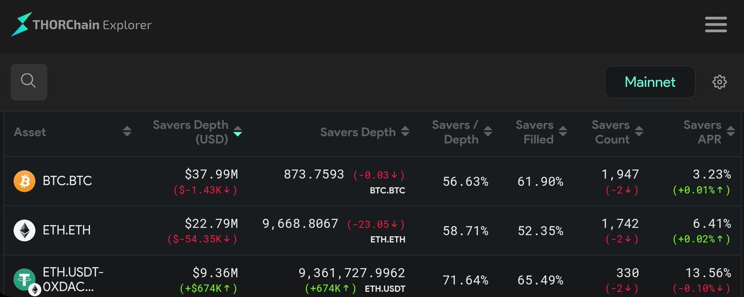Click the (-23.05↓) ETH change
Image resolution: width=744 pixels, height=297 pixels.
click(376, 224)
